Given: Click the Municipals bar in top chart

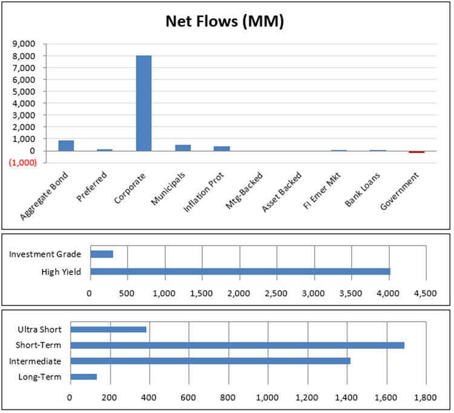Looking at the screenshot, I should (183, 148).
